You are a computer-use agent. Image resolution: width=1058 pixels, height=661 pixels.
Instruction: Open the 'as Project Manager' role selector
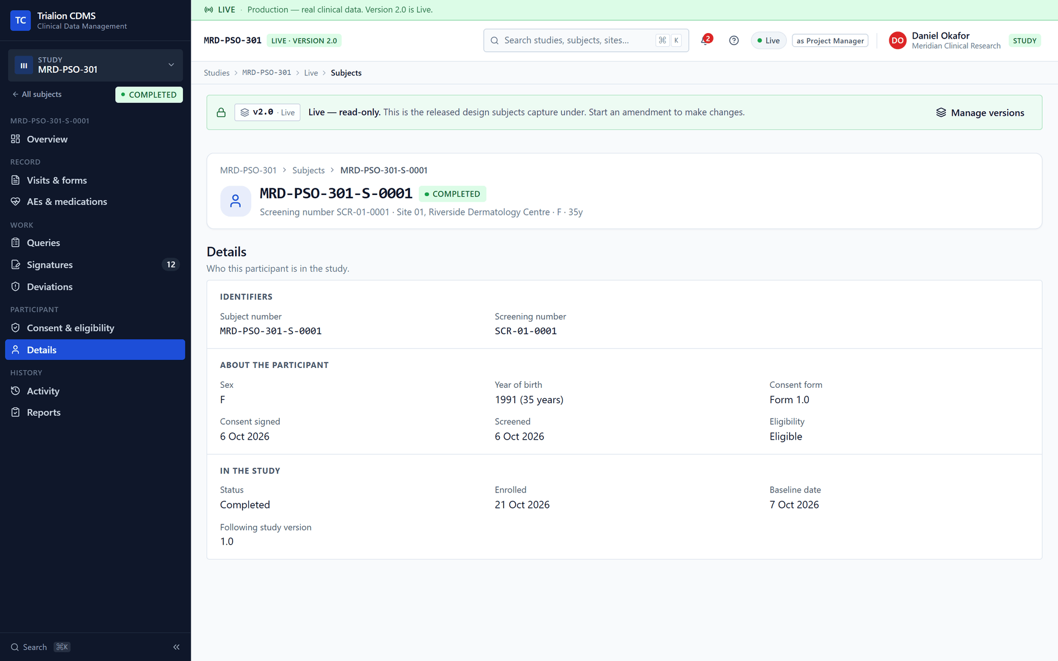click(830, 41)
